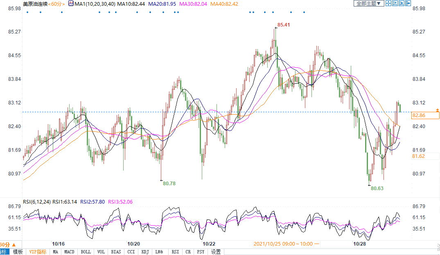Switch to the KDJ indicator tab
This screenshot has width=440, height=255.
145,252
